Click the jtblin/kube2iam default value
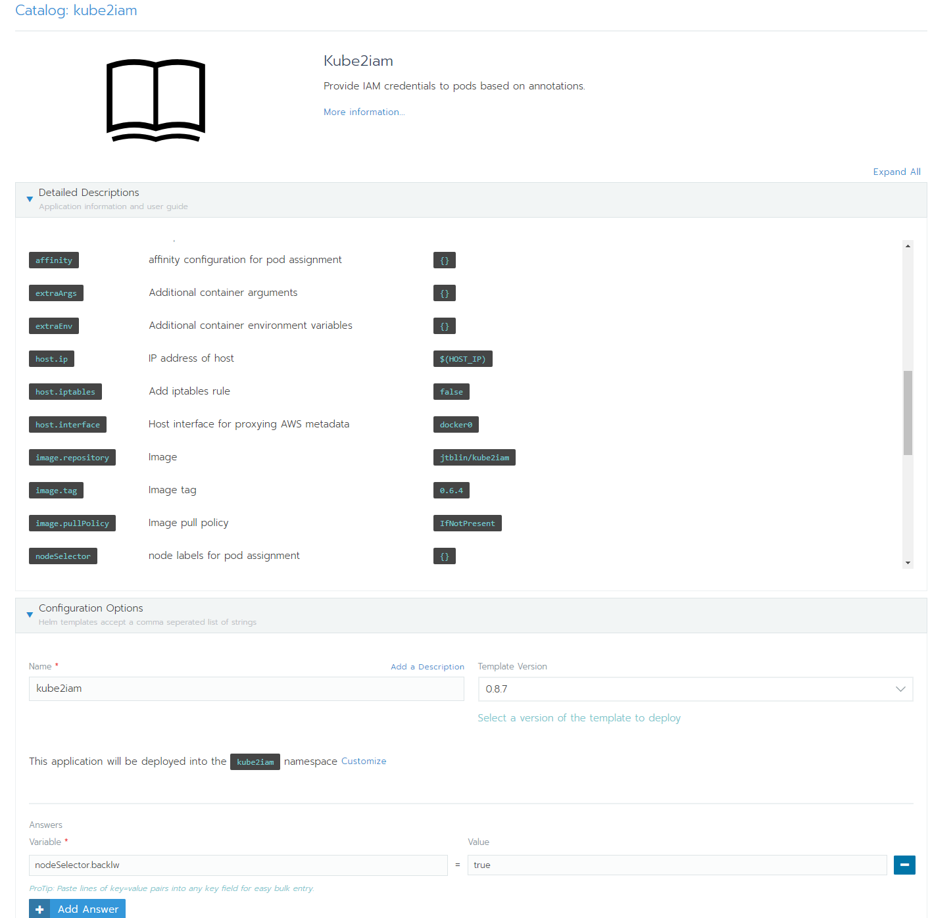 tap(474, 458)
